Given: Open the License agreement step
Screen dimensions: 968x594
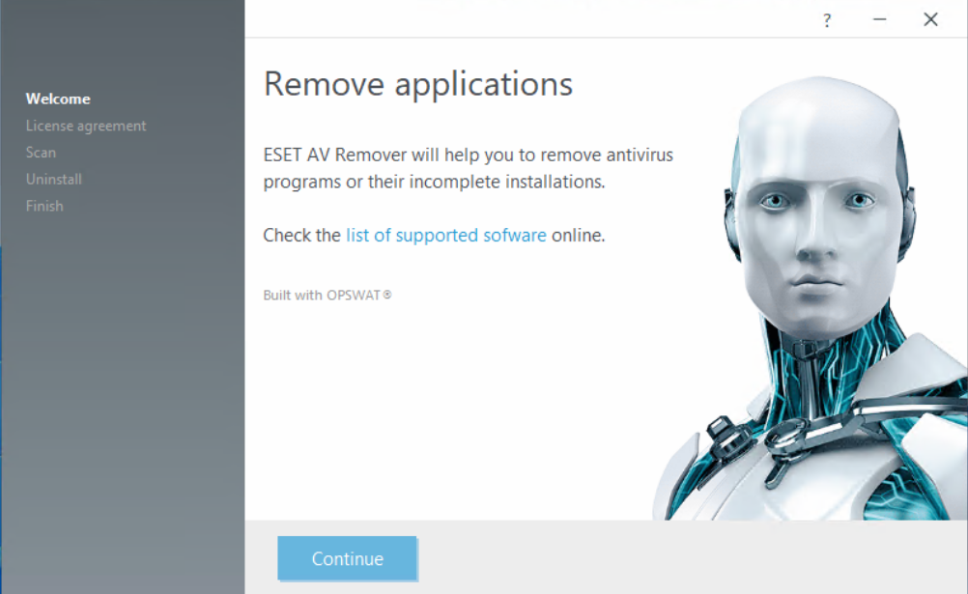Looking at the screenshot, I should tap(84, 126).
